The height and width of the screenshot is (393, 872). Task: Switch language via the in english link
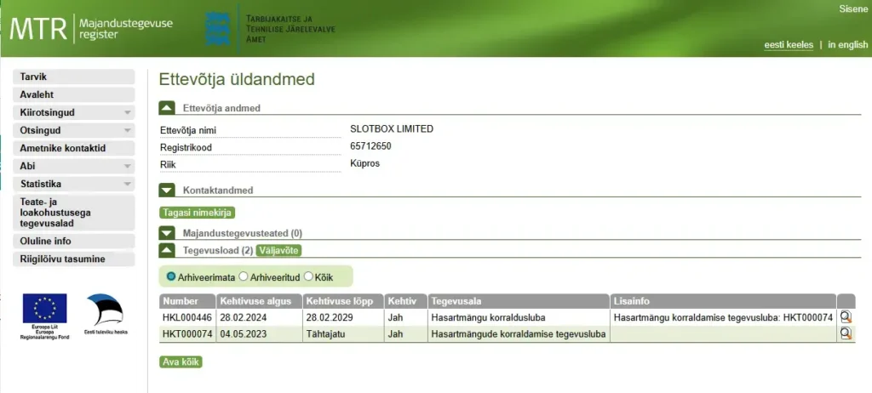pos(847,45)
